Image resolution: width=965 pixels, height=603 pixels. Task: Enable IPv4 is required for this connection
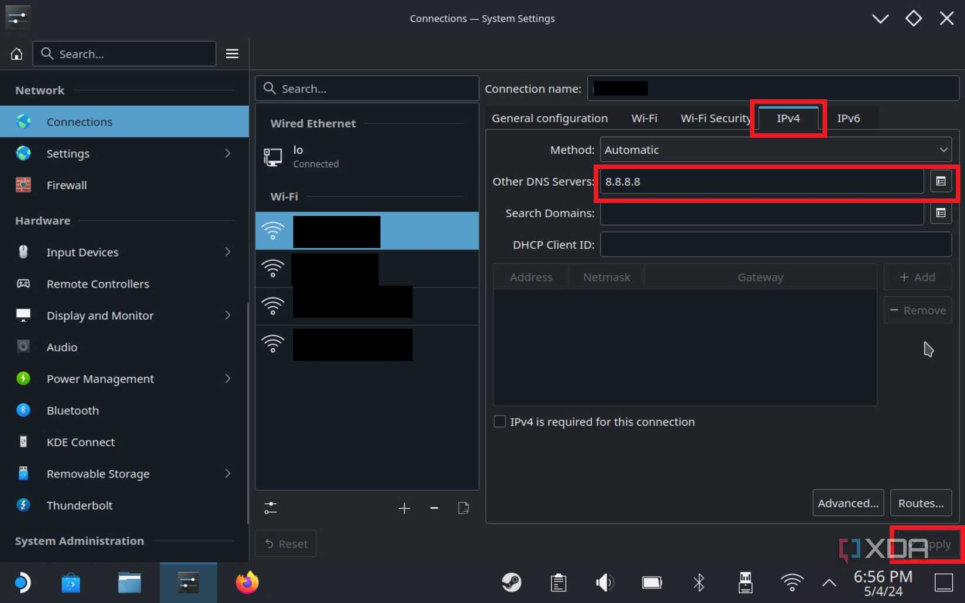click(x=499, y=421)
